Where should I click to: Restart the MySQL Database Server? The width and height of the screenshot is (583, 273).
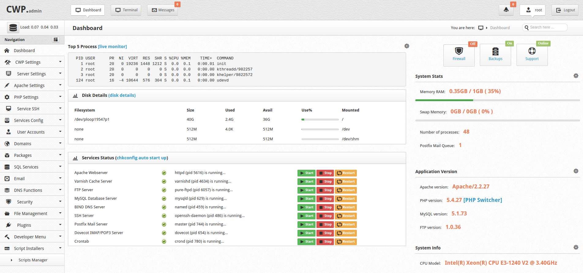[346, 199]
